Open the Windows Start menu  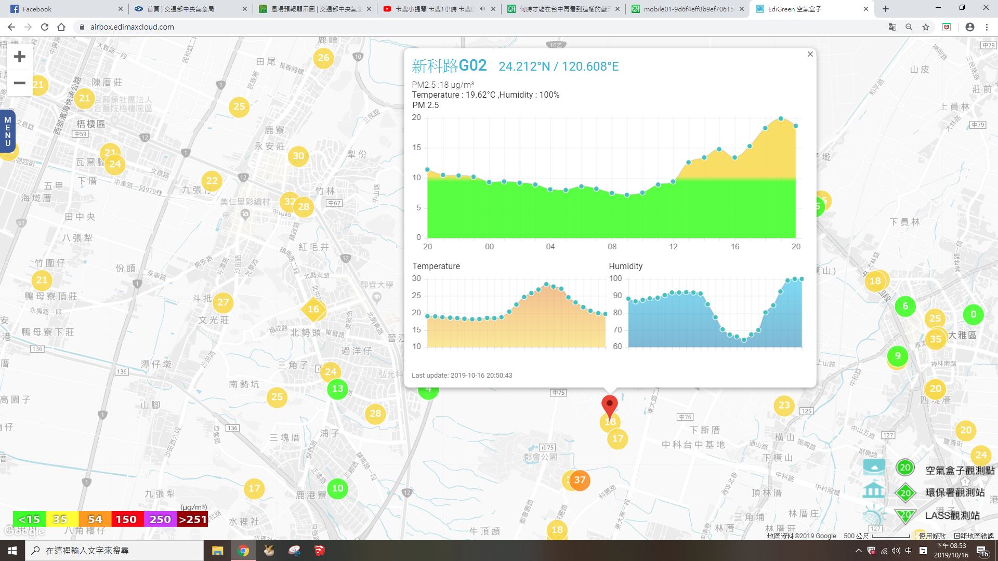click(12, 551)
